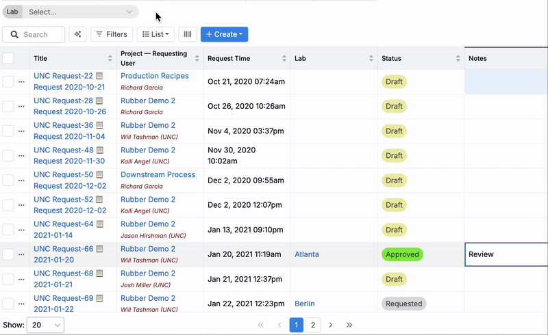Click the AI sparkle search icon

coord(77,34)
